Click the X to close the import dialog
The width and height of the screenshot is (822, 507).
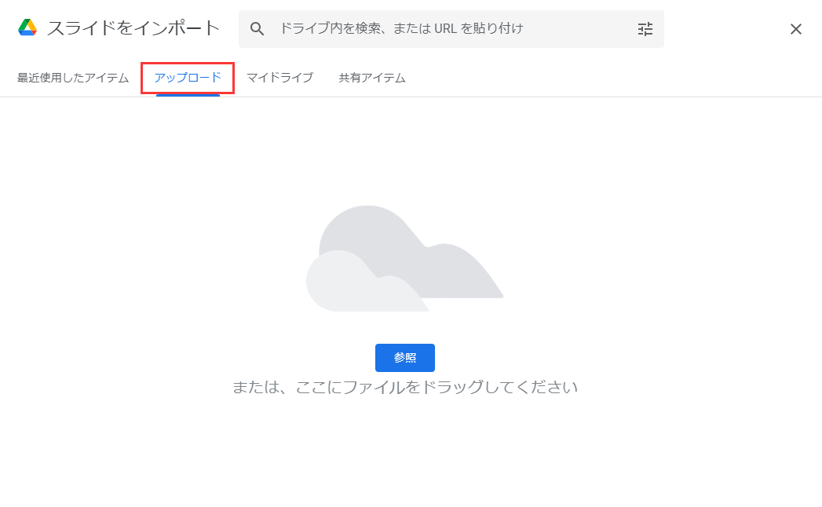[x=795, y=28]
